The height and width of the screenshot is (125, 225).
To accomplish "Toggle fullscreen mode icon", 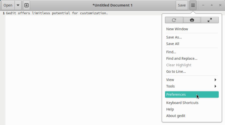I will [210, 20].
